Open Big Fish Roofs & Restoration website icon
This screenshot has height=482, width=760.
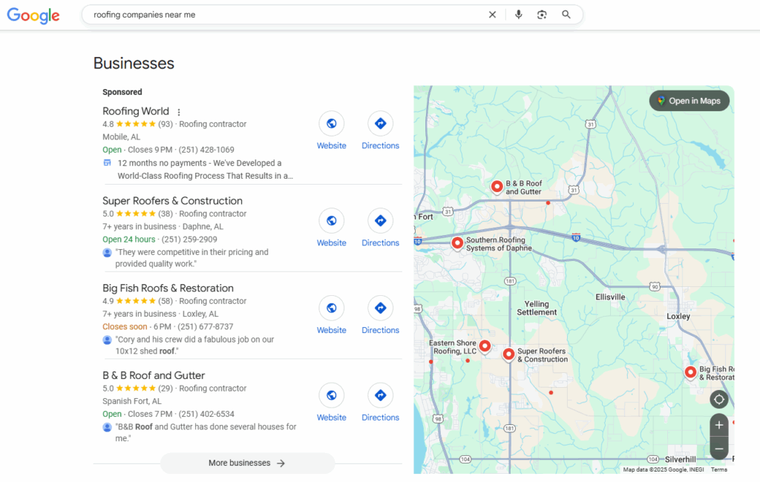[x=332, y=308]
